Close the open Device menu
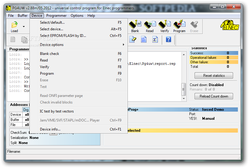Image resolution: width=249 pixels, height=168 pixels. (x=37, y=16)
